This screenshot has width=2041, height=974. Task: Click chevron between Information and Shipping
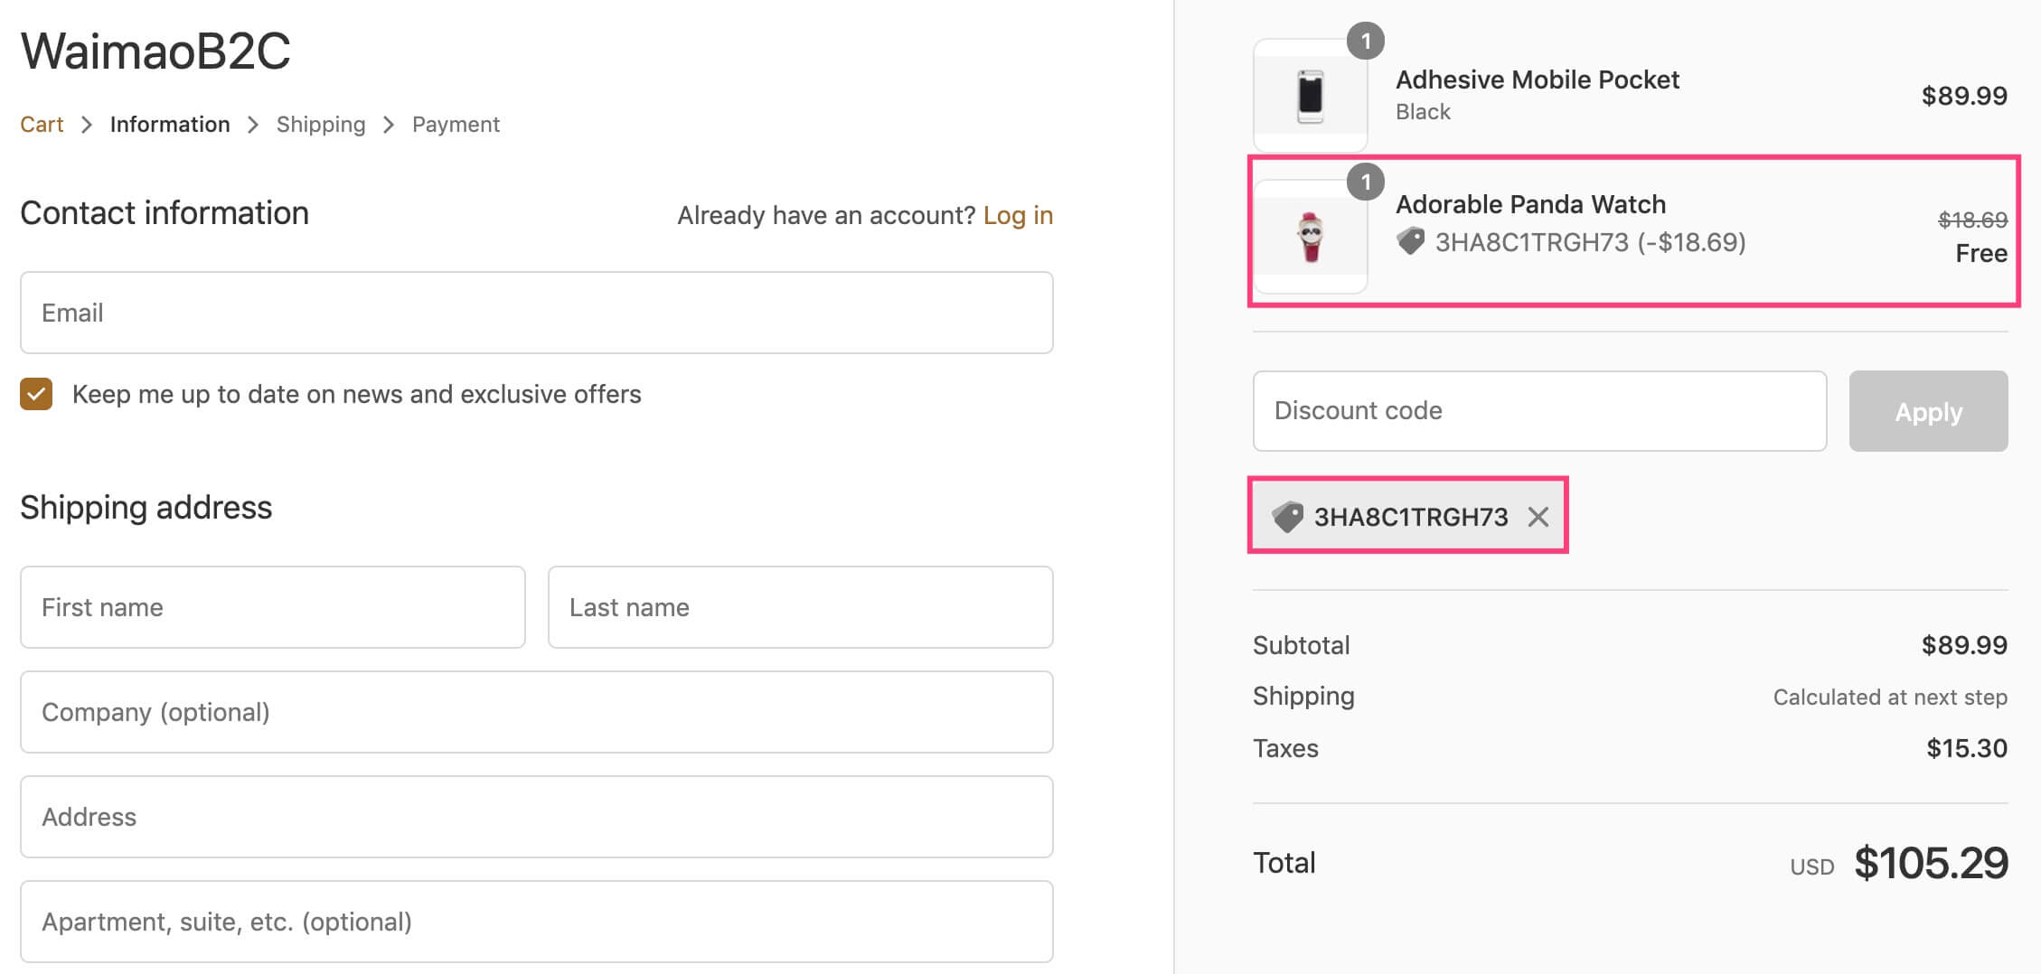(253, 125)
